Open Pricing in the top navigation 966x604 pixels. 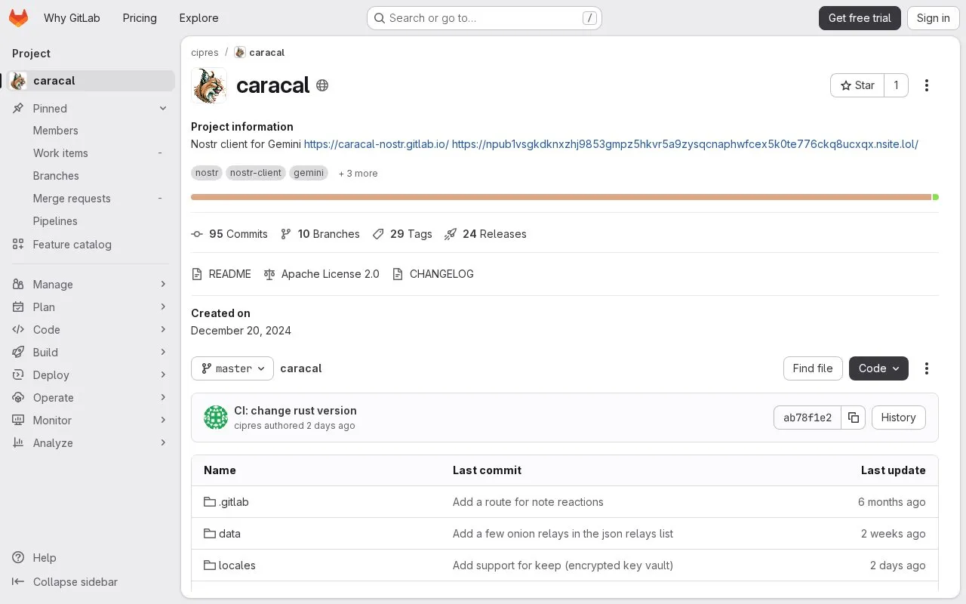click(x=140, y=18)
